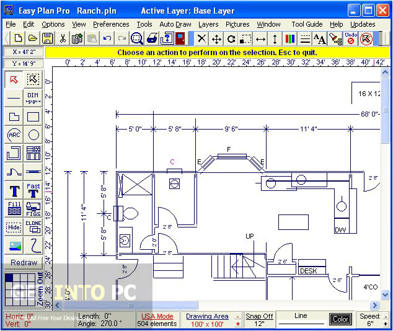Click the Undo toolbar arrow
393x331 pixels.
[108, 38]
